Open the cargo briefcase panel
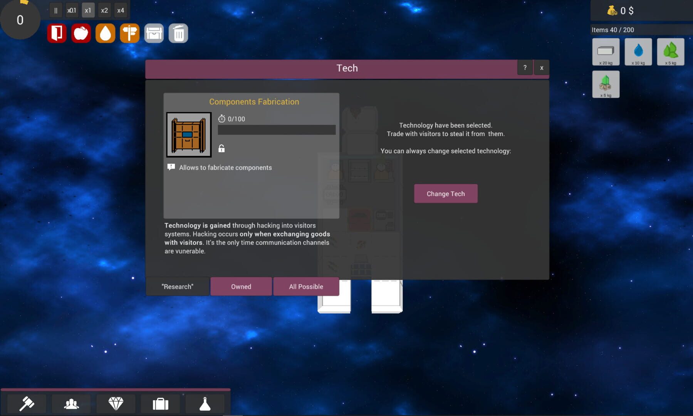This screenshot has height=416, width=693. (x=160, y=404)
